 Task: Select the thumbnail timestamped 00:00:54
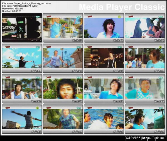click(145, 28)
